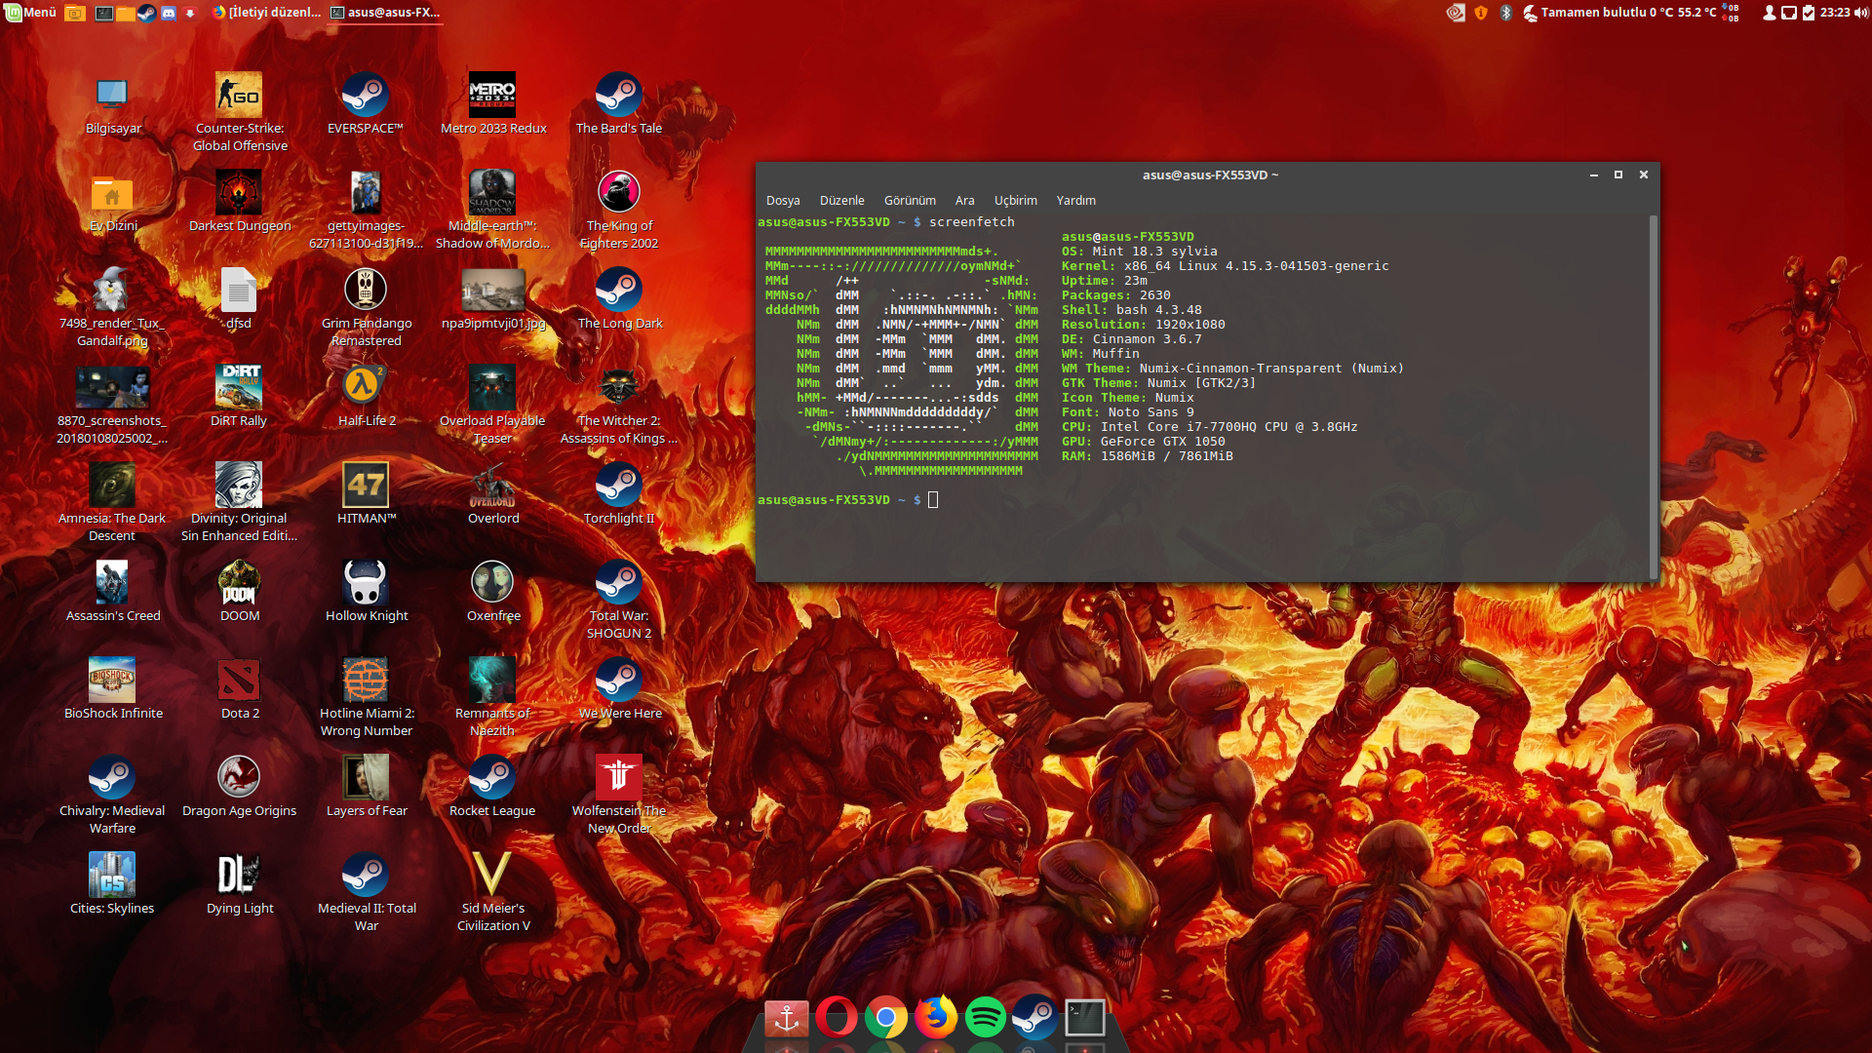Open Firefox from the dock

point(936,1018)
